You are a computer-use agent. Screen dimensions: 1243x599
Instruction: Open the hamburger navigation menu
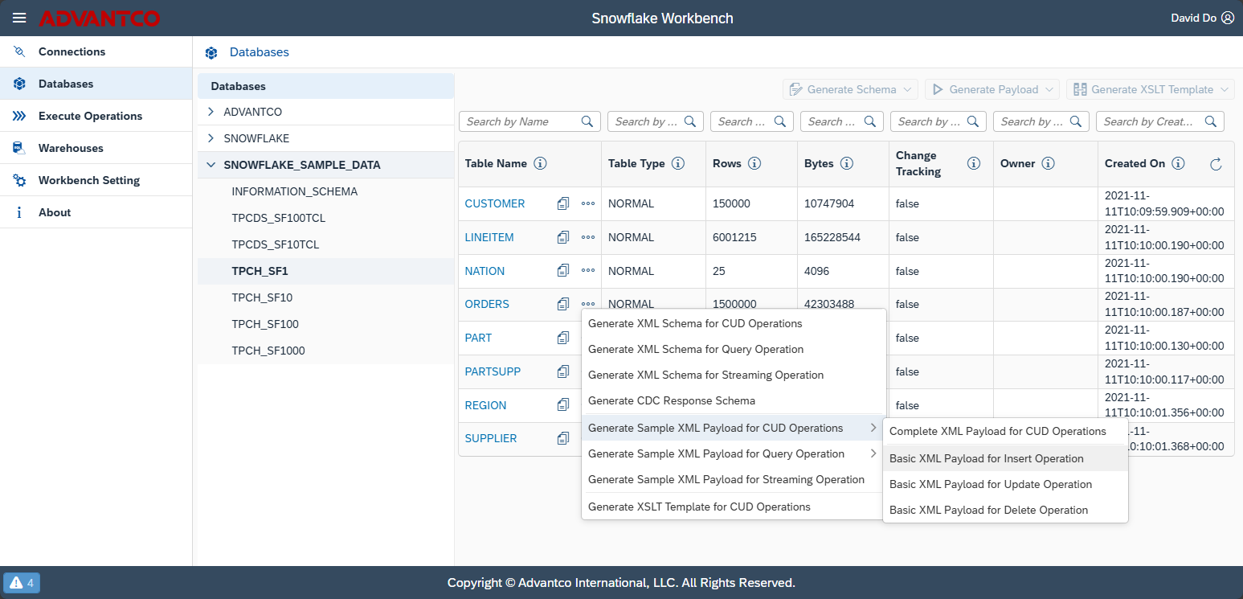[x=19, y=18]
